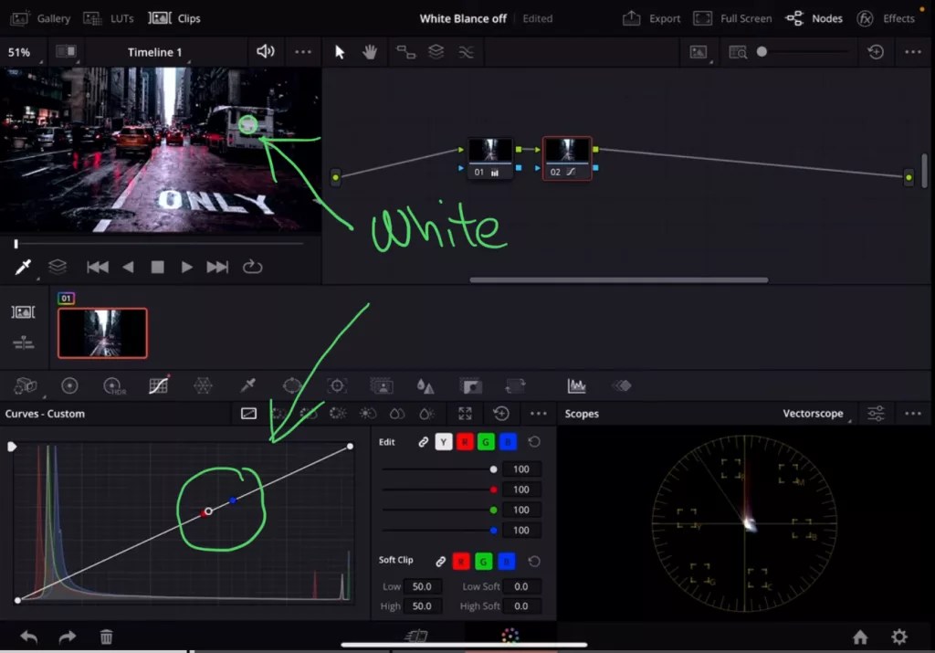Select the clip thumbnail in the timeline

102,332
